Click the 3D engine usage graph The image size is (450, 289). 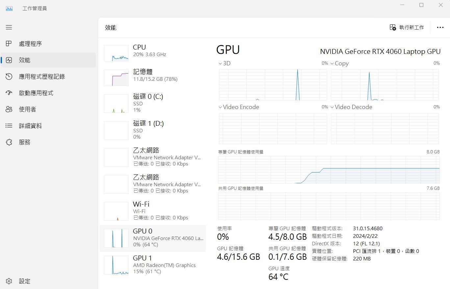point(273,85)
